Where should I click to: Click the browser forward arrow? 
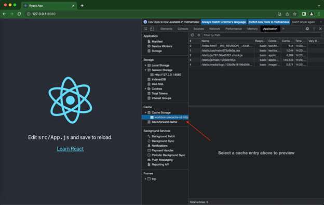pyautogui.click(x=12, y=14)
